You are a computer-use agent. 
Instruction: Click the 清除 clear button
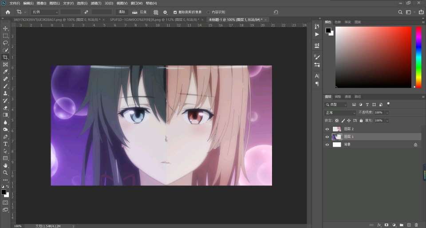[x=122, y=12]
